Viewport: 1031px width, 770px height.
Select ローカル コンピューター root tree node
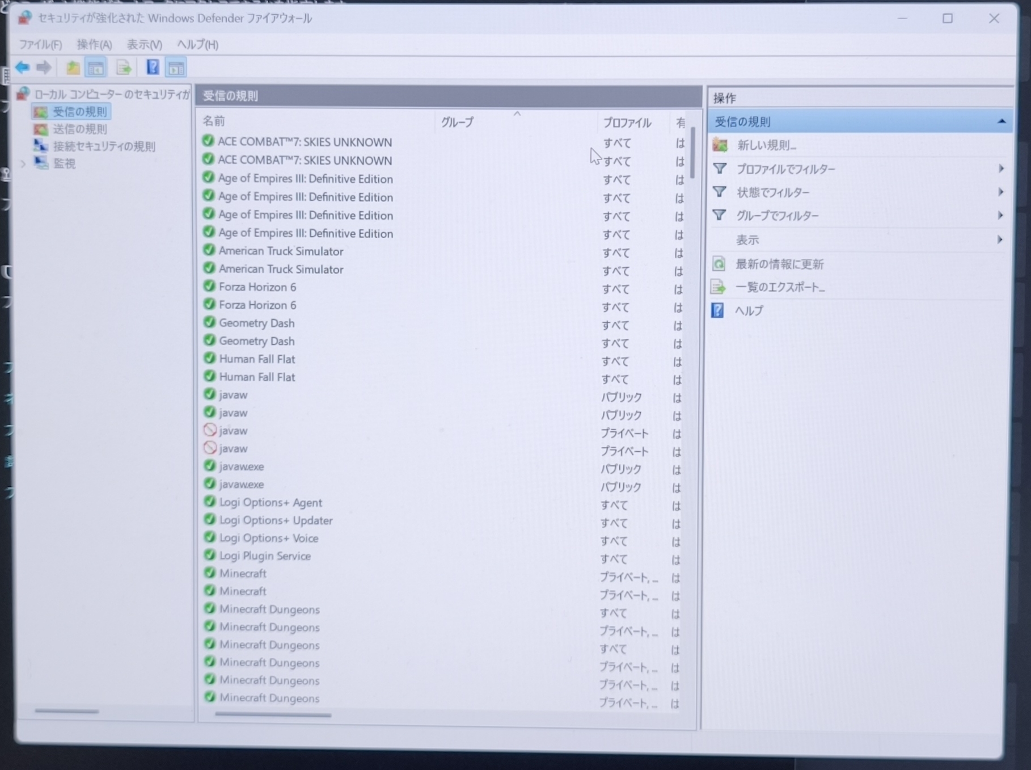112,94
